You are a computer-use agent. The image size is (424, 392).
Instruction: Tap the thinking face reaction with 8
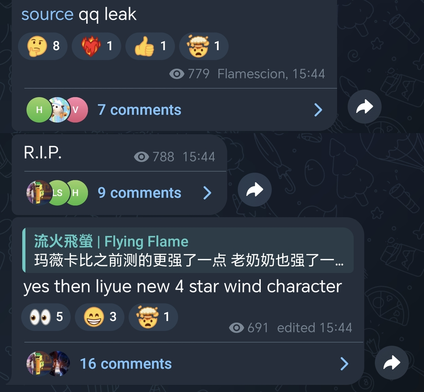43,46
